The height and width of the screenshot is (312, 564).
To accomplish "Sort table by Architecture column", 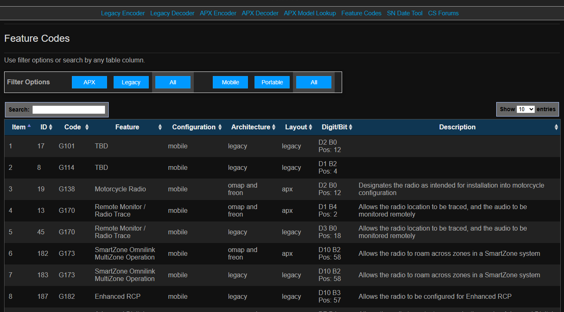I will [x=251, y=127].
